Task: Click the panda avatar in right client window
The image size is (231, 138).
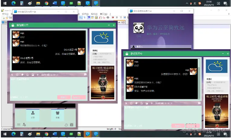Action: coord(138,28)
